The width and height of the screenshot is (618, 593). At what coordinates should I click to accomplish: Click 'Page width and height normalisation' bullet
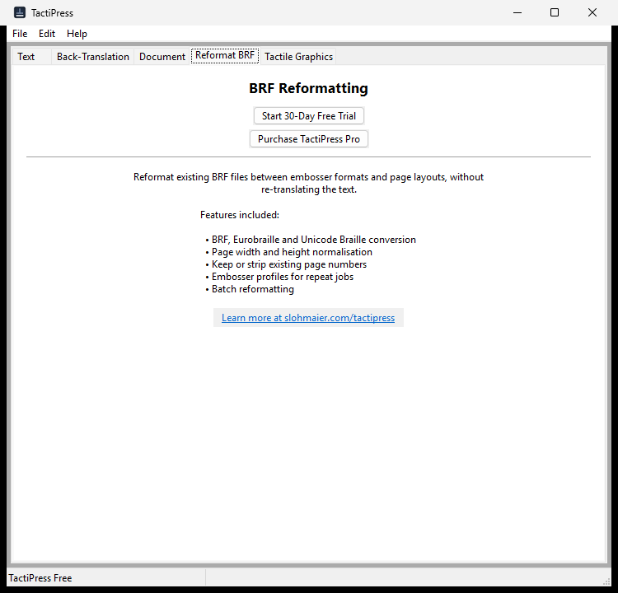point(289,252)
